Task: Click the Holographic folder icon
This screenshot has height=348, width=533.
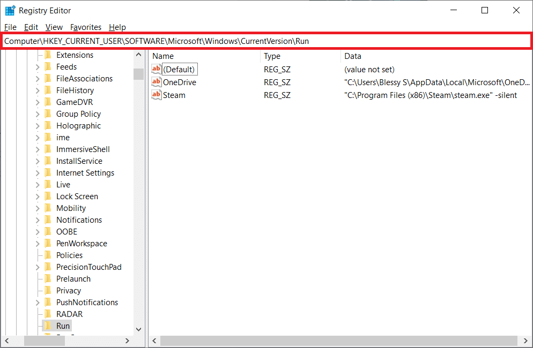Action: [x=48, y=126]
